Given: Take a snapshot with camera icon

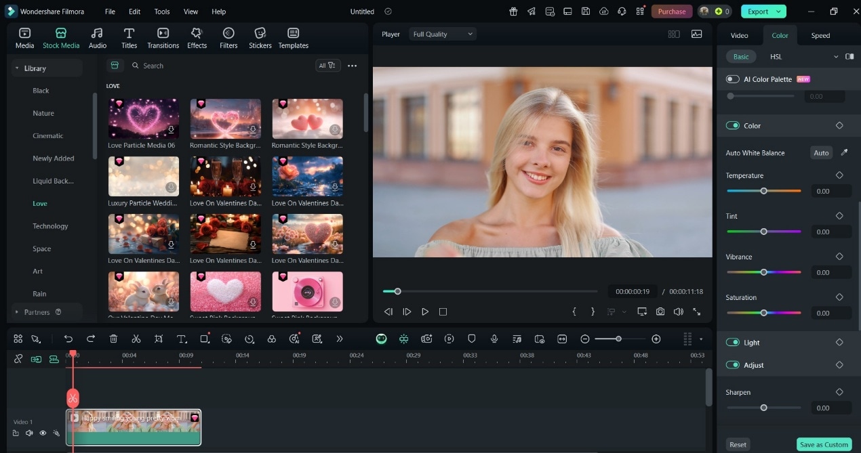Looking at the screenshot, I should (660, 311).
